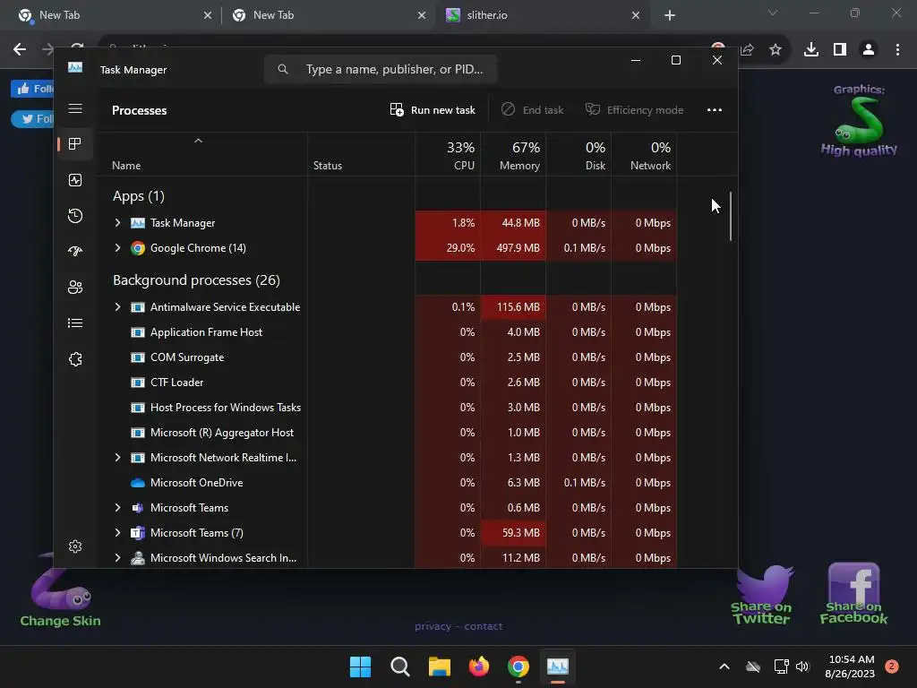Screen dimensions: 917x688
Task: Open Chrome three-dot menu
Action: [897, 50]
